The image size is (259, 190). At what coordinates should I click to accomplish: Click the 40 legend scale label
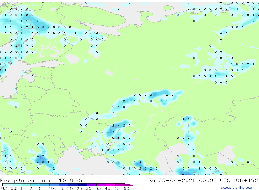[x=107, y=188]
